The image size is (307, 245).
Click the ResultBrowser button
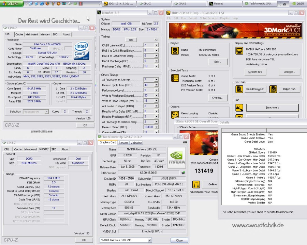click(255, 89)
